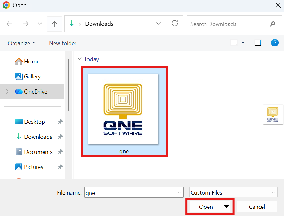284x216 pixels.
Task: Click the pin icon beside Desktop
Action: (60, 121)
